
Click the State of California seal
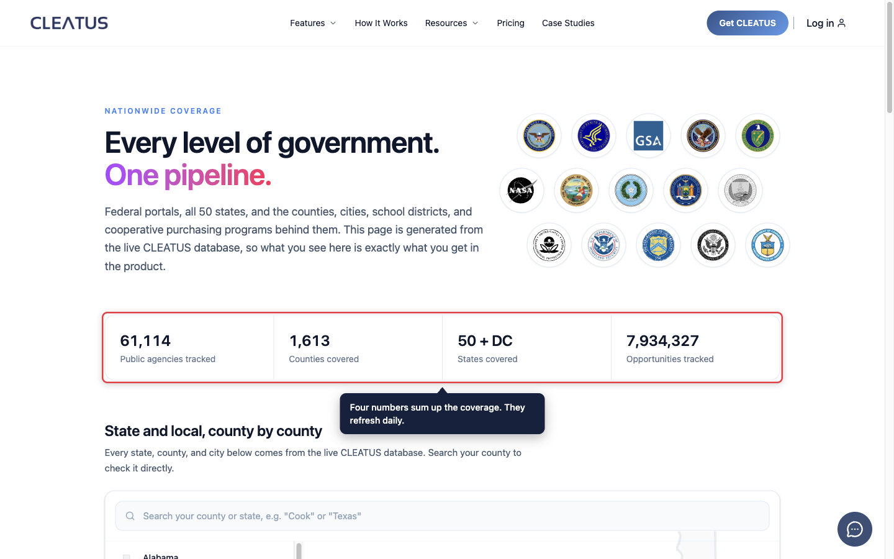pos(576,191)
